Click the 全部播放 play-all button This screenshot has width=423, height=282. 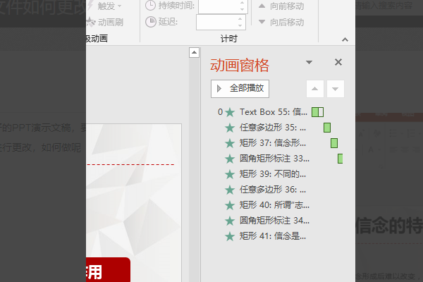pos(240,88)
